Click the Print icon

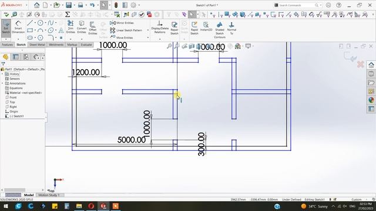pos(80,5)
